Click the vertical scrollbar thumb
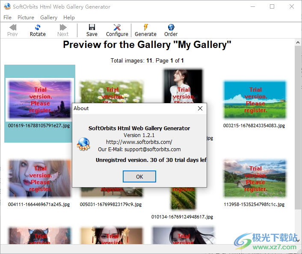302x254 pixels. click(298, 127)
